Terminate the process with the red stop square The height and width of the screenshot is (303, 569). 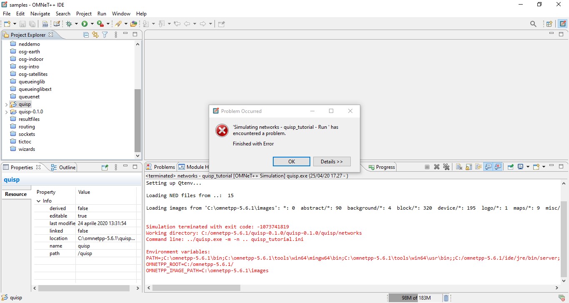[427, 167]
